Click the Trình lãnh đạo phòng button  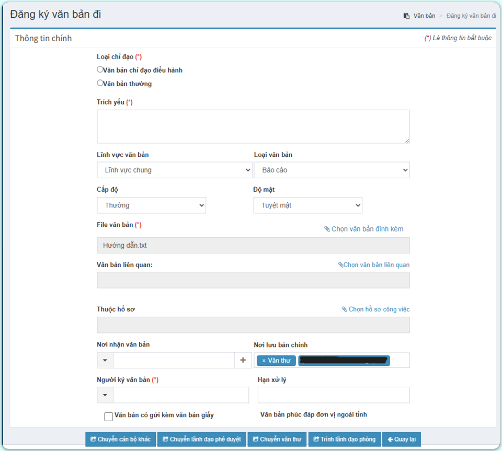pyautogui.click(x=344, y=440)
